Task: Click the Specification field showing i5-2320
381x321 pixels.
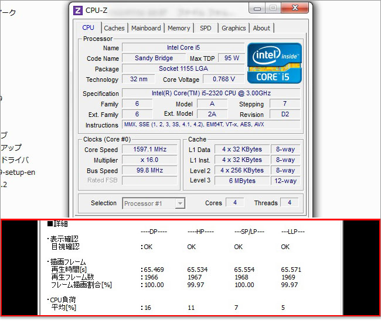Action: (x=211, y=93)
